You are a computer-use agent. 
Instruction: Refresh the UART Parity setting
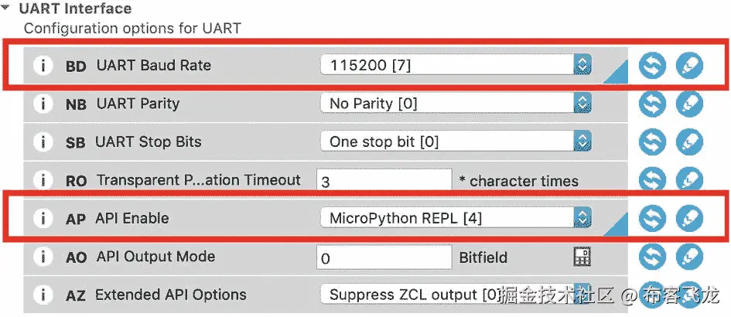tap(652, 104)
